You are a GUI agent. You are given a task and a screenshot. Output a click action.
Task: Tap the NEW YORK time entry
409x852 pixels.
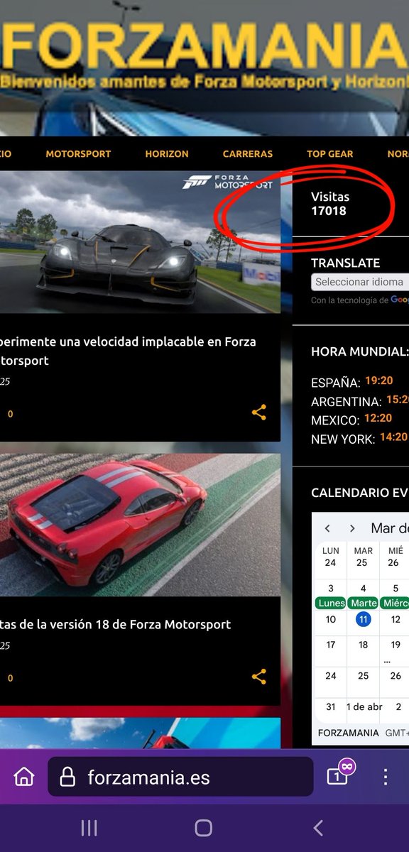[x=359, y=438]
